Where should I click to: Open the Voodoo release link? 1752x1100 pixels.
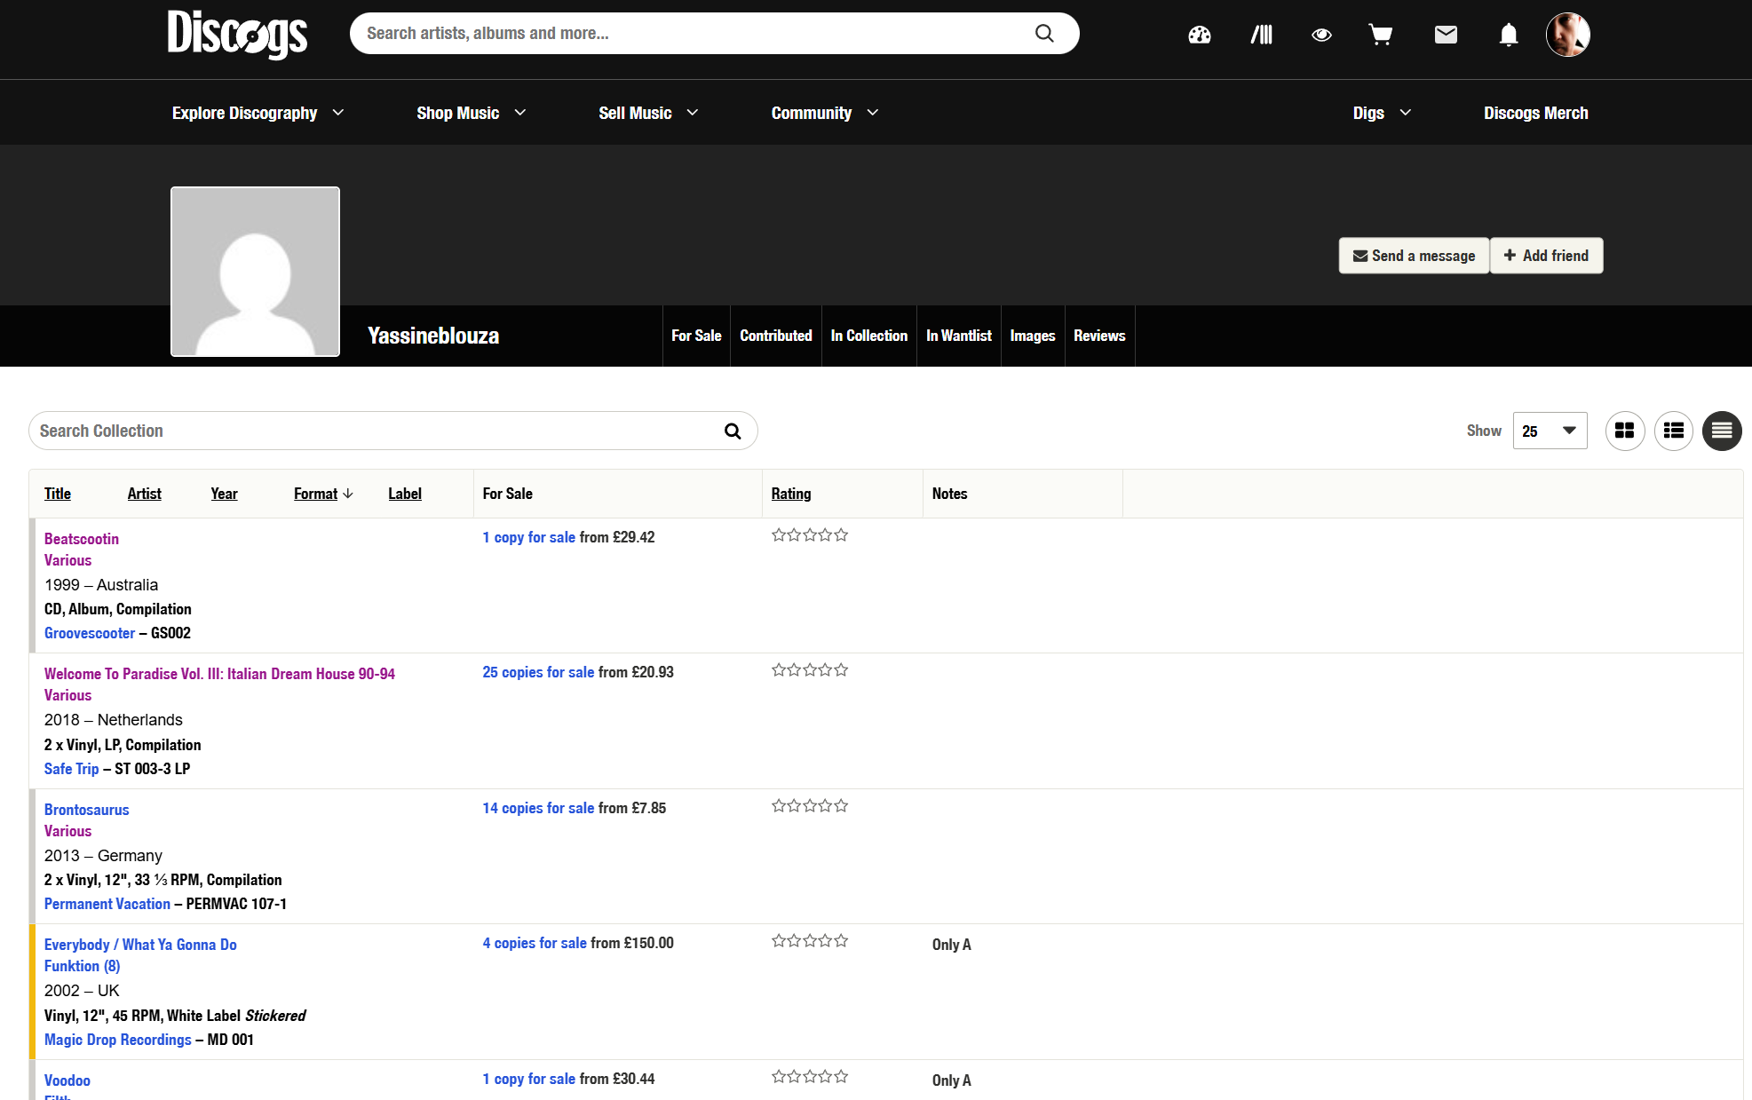pos(67,1080)
